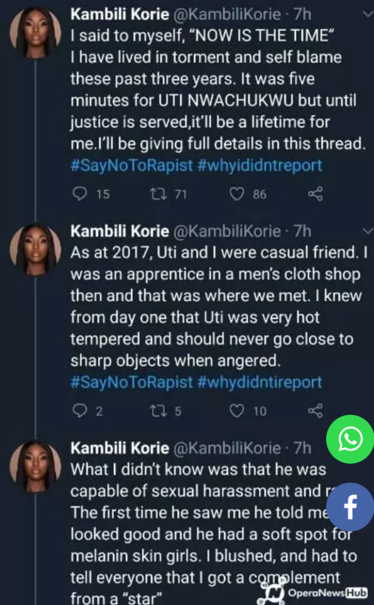Open the second tweet's author avatar
Image resolution: width=374 pixels, height=605 pixels.
click(35, 251)
